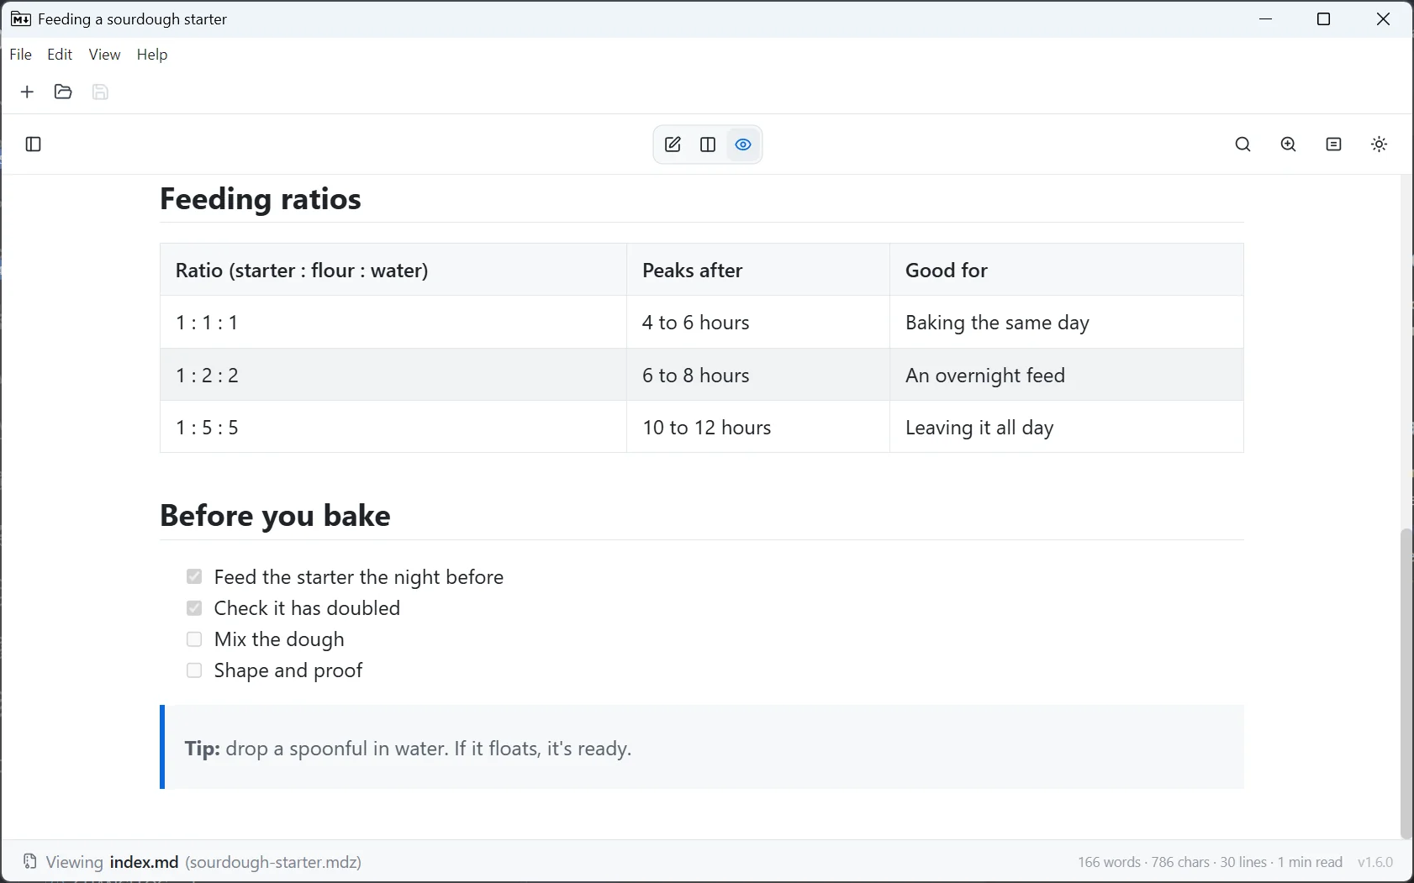Check the 'Shape and proof' checkbox

tap(194, 670)
